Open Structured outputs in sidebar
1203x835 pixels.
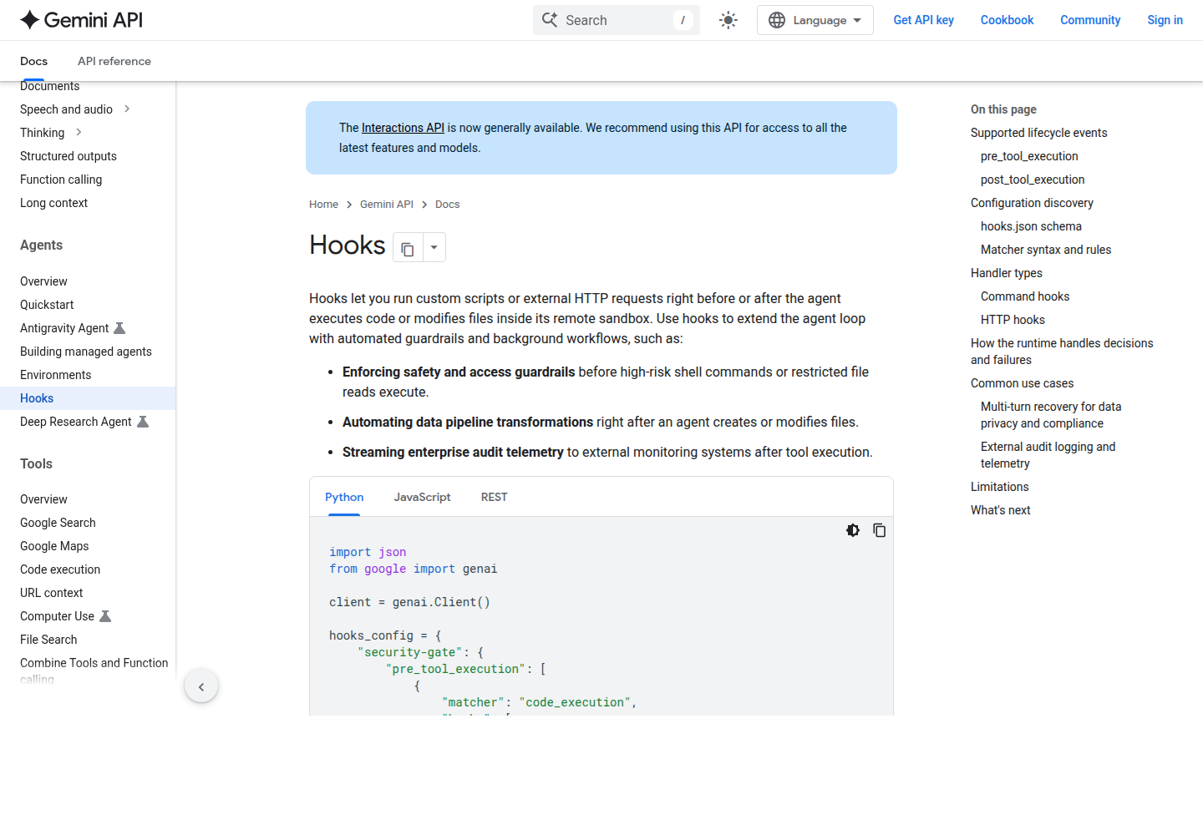coord(69,156)
